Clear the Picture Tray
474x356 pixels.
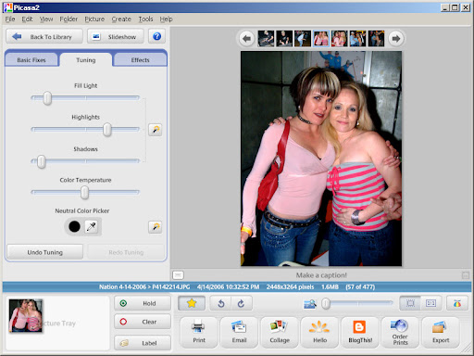(x=143, y=322)
